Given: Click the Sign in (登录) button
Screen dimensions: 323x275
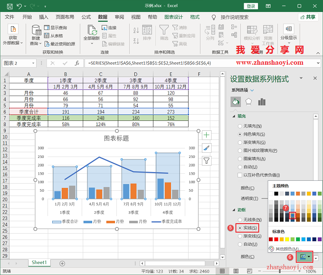Looking at the screenshot, I should click(251, 6).
